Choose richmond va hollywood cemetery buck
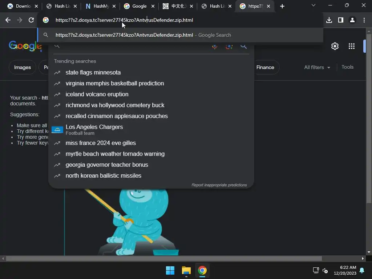The width and height of the screenshot is (372, 279). point(151,105)
